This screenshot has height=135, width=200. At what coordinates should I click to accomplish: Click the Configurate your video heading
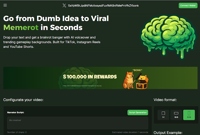(x=23, y=100)
